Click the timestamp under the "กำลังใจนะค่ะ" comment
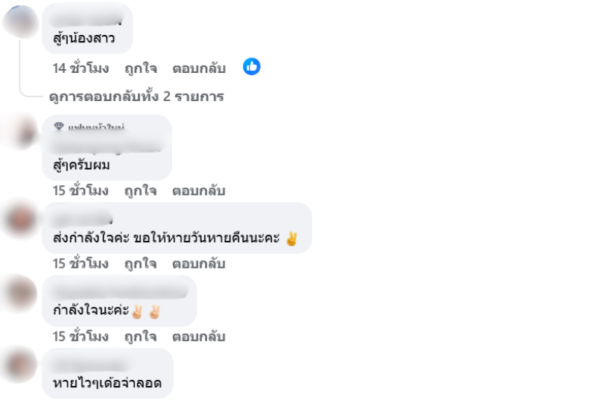Screen dimensions: 596x406 pyautogui.click(x=80, y=336)
